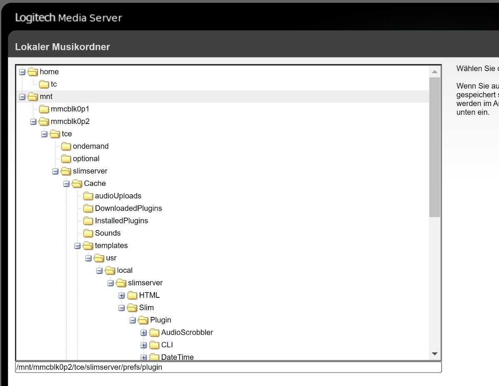499x386 pixels.
Task: Select the DownloadedPlugins folder icon
Action: [88, 208]
